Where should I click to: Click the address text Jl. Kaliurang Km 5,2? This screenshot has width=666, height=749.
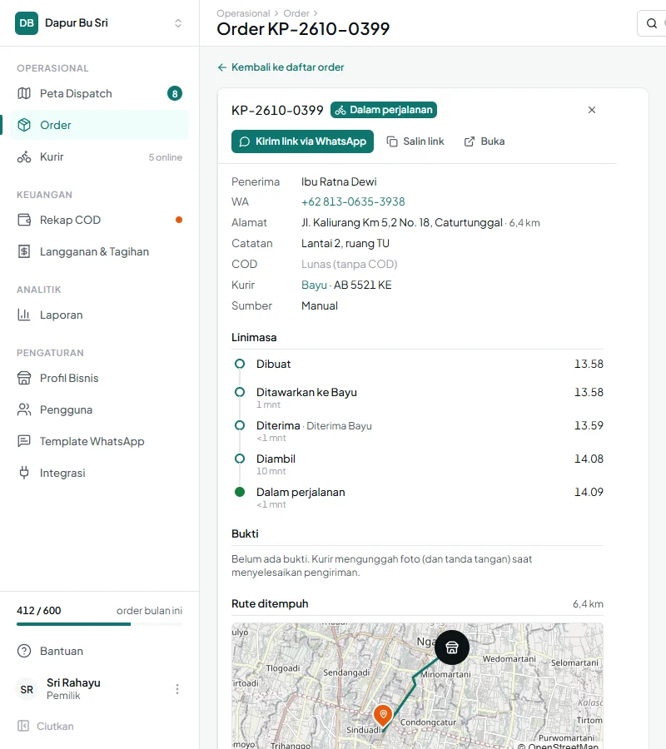coord(402,222)
